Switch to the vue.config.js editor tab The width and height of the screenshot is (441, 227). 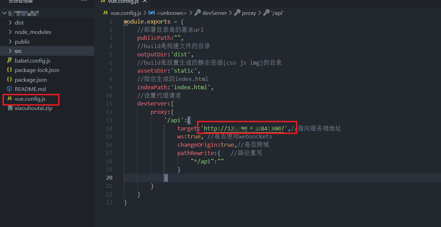click(x=124, y=1)
